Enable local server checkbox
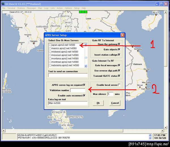 (x=119, y=85)
